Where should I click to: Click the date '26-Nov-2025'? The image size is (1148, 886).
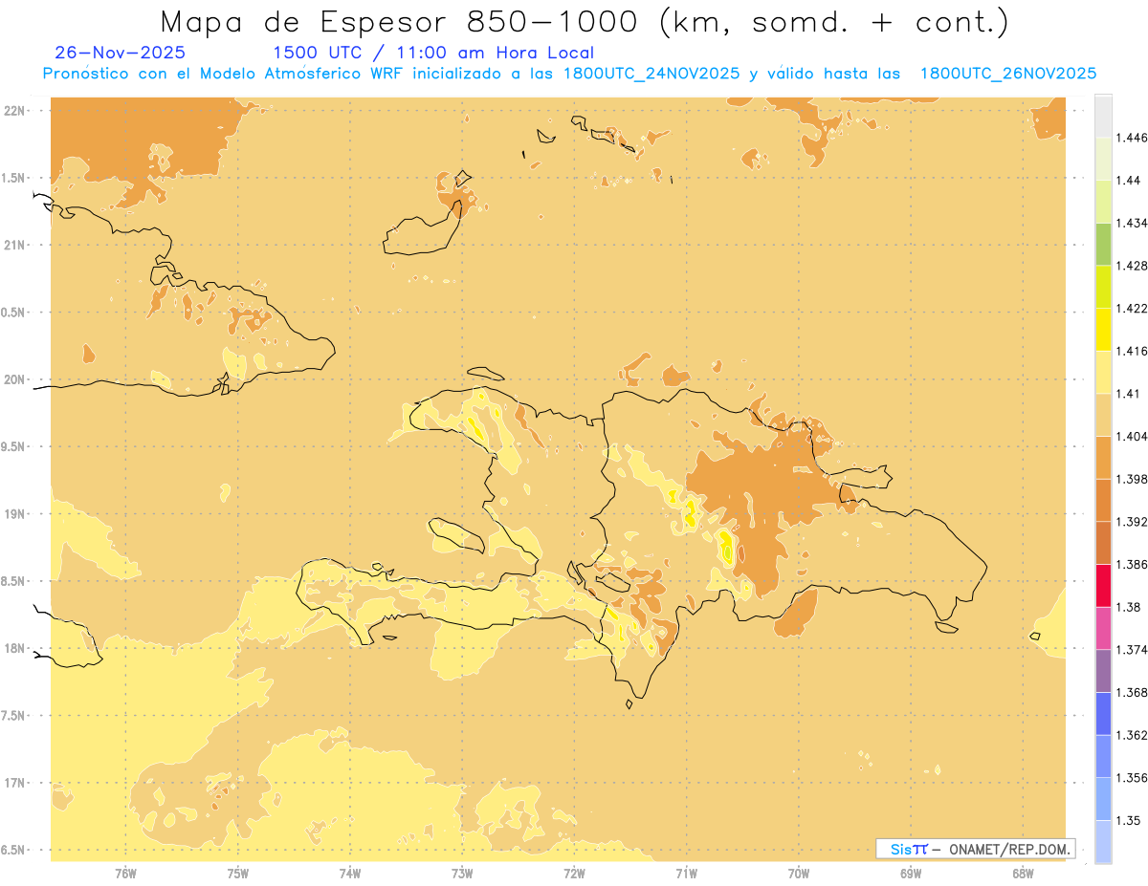(121, 53)
